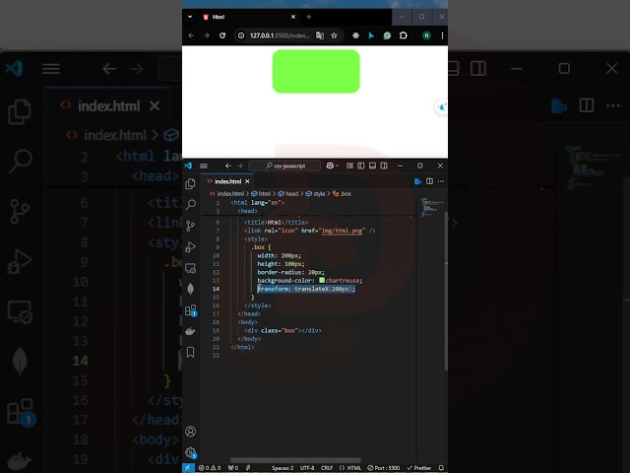Open Extensions view with update badge
The image size is (630, 473).
point(191,310)
